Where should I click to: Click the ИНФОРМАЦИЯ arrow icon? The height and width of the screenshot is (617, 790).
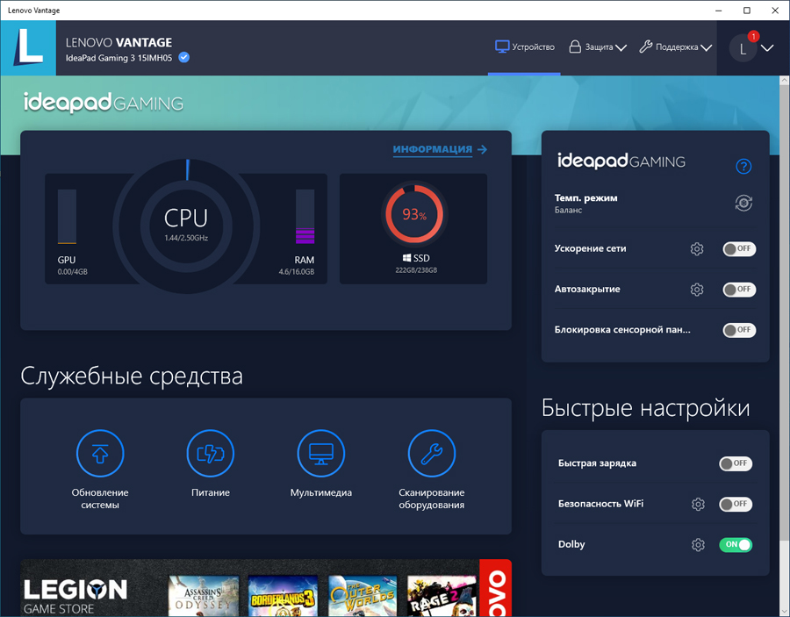pyautogui.click(x=482, y=149)
